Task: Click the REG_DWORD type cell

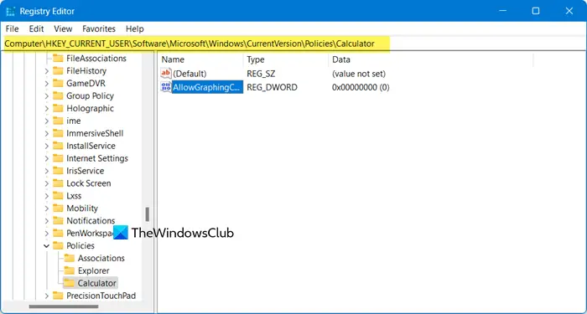Action: click(x=273, y=87)
